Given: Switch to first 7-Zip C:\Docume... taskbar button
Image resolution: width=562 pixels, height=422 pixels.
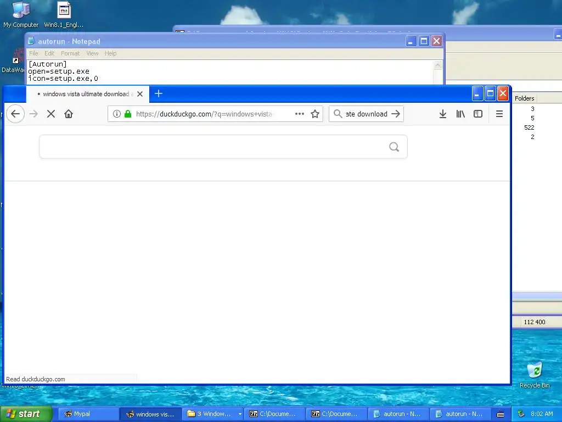Looking at the screenshot, I should (274, 414).
